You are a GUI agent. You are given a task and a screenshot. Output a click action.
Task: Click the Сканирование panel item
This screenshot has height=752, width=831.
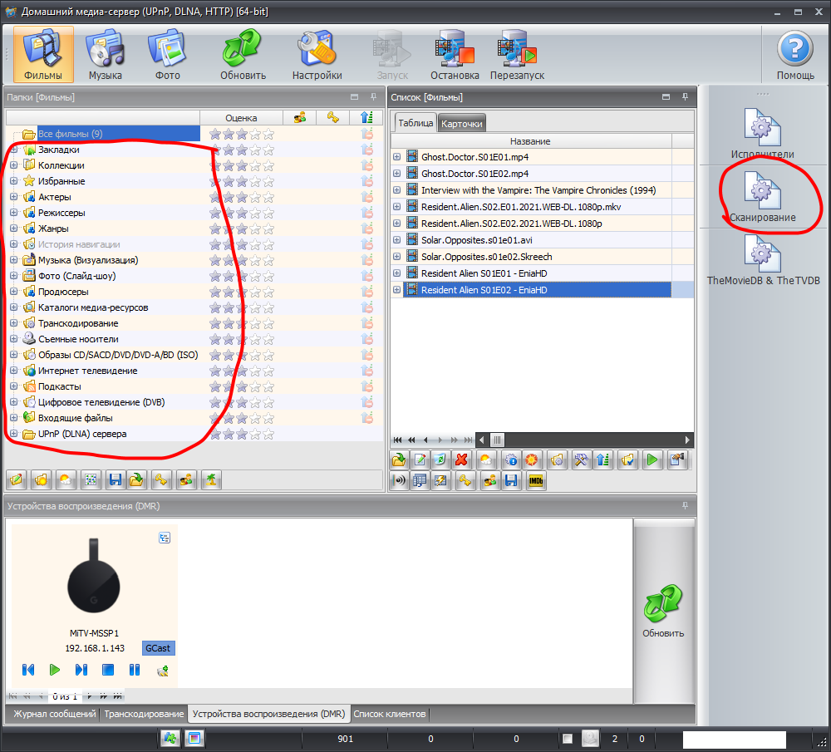click(763, 197)
